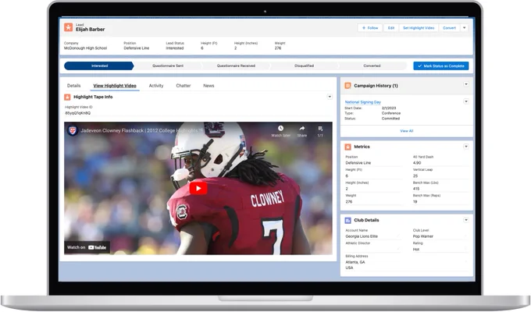Click the orange Lead record star icon
Image resolution: width=531 pixels, height=312 pixels.
coord(69,27)
